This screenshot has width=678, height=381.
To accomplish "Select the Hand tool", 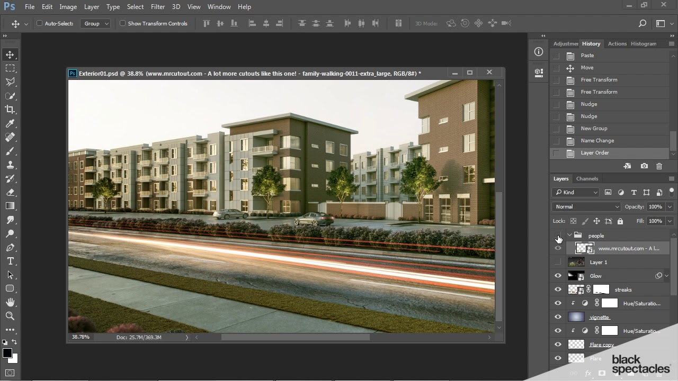I will (x=10, y=302).
